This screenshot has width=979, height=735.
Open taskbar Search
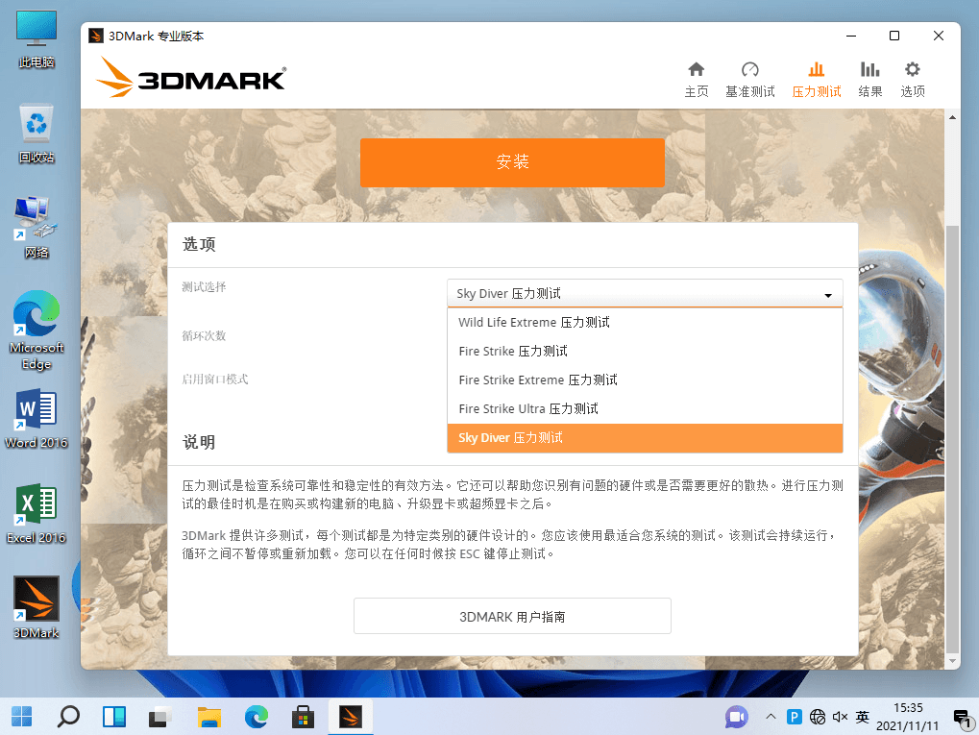click(68, 717)
